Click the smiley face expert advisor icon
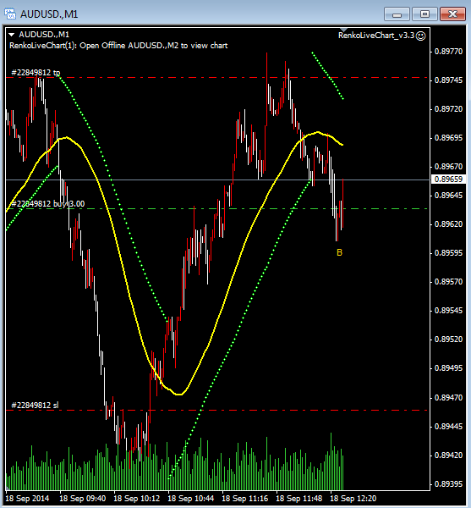This screenshot has height=508, width=471. tap(420, 36)
